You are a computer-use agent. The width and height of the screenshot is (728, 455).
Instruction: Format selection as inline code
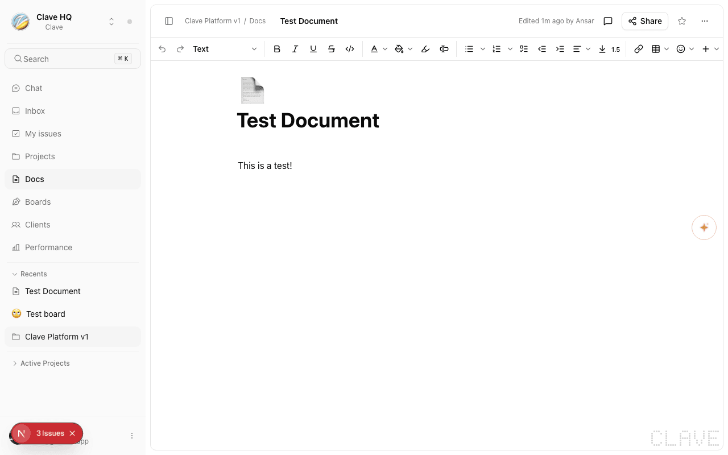coord(350,49)
